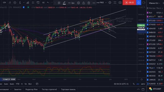The image size is (164, 92).
Task: Select the highlighted BTCUSD 57858 row
Action: pyautogui.click(x=156, y=20)
